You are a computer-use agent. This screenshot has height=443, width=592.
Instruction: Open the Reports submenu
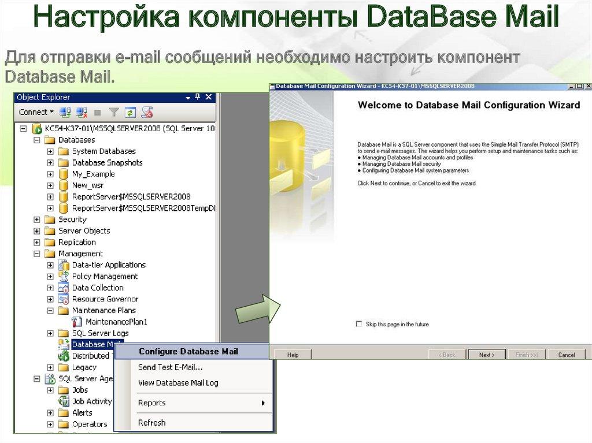(151, 403)
